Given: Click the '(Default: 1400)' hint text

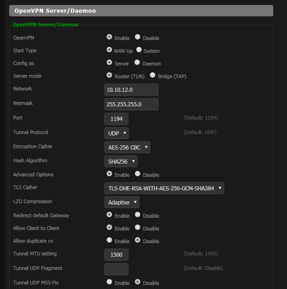Looking at the screenshot, I should click(201, 254).
